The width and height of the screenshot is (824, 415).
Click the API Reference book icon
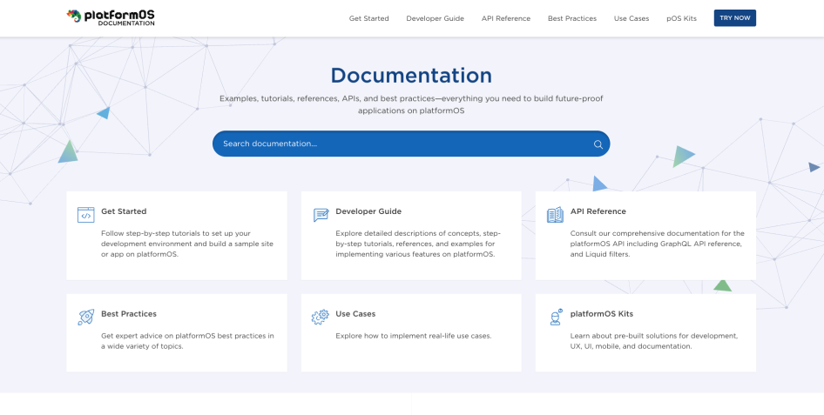(555, 215)
